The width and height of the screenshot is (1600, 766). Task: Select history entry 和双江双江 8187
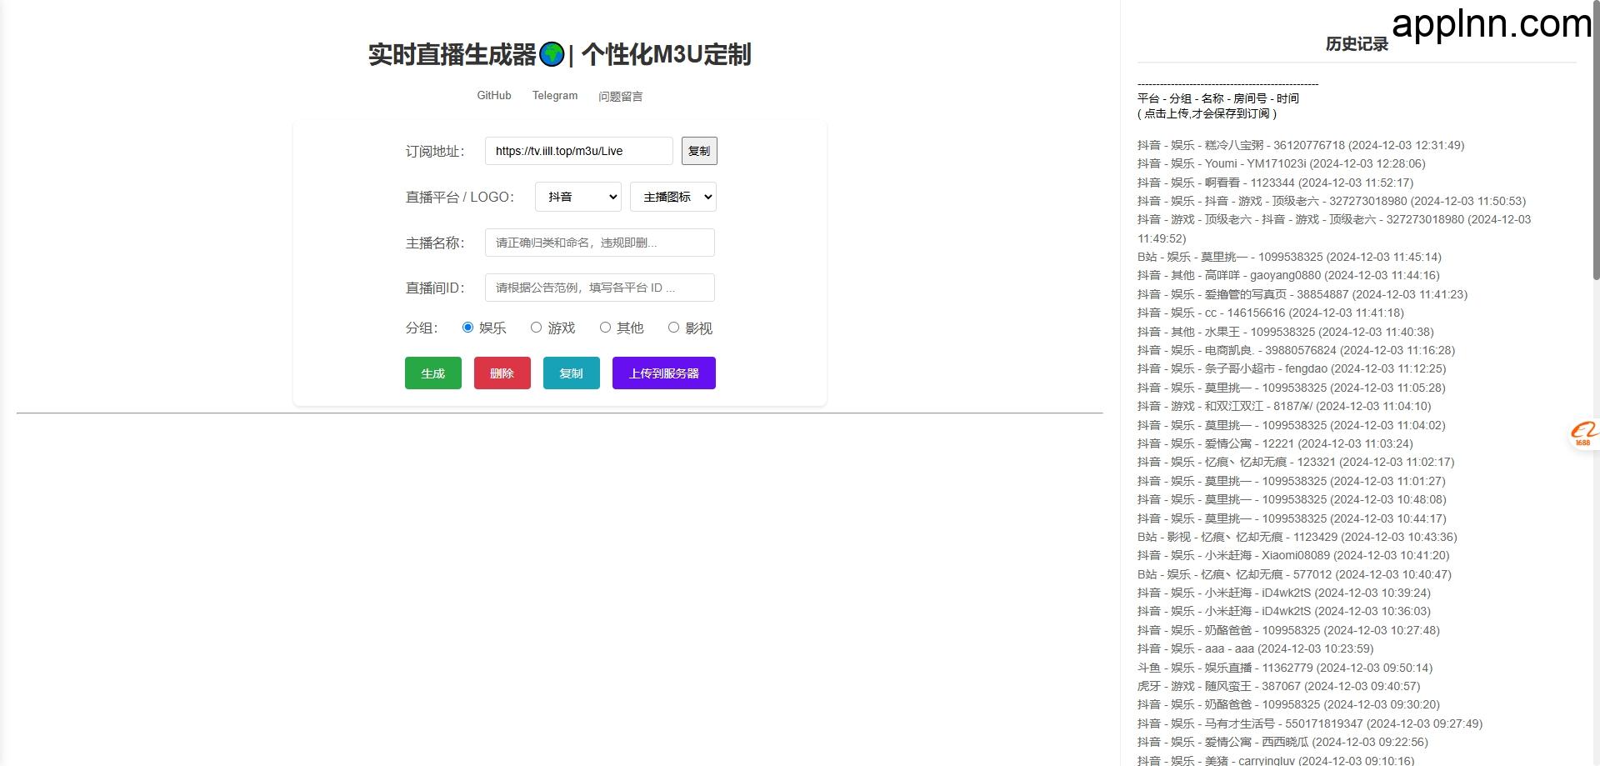(1284, 406)
